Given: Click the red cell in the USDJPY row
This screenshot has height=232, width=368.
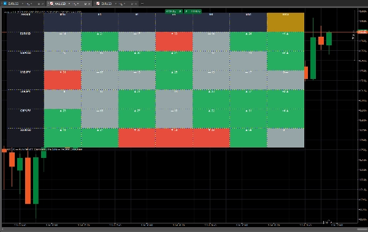Looking at the screenshot, I should (x=63, y=80).
